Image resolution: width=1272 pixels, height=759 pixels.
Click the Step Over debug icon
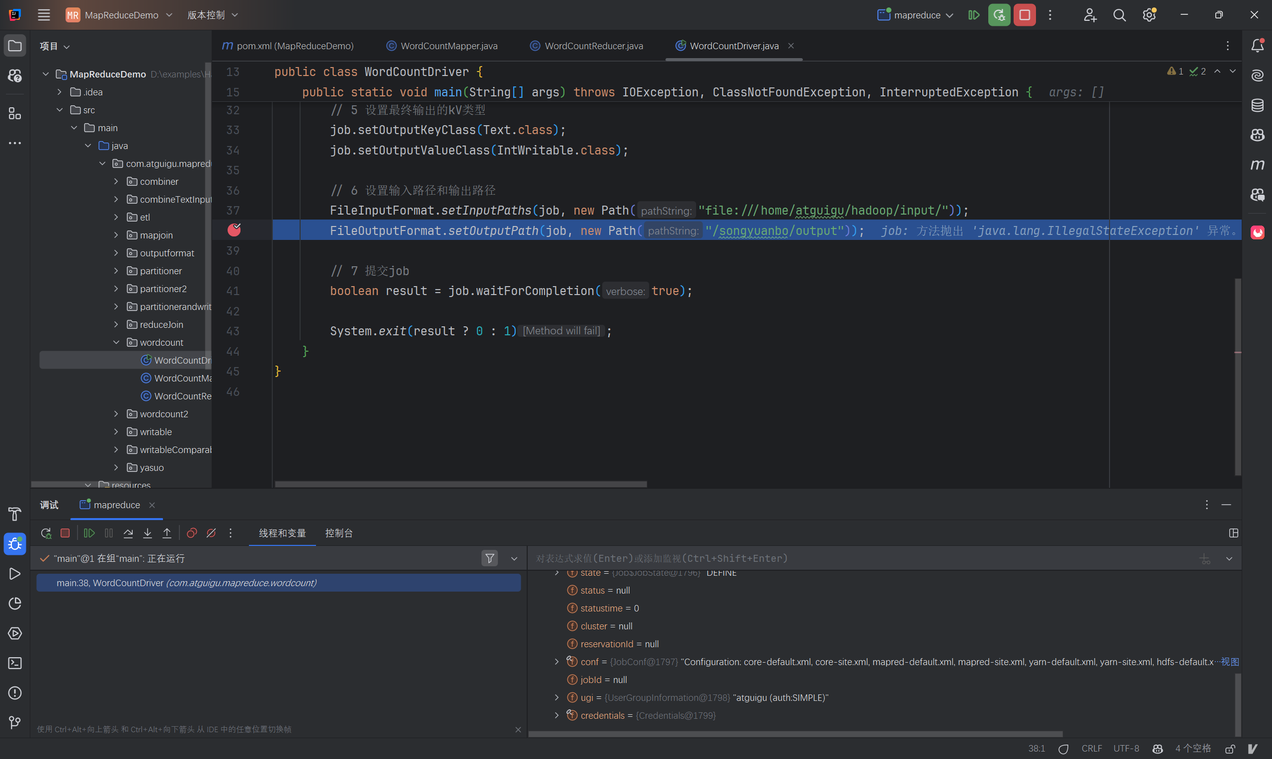click(x=128, y=533)
